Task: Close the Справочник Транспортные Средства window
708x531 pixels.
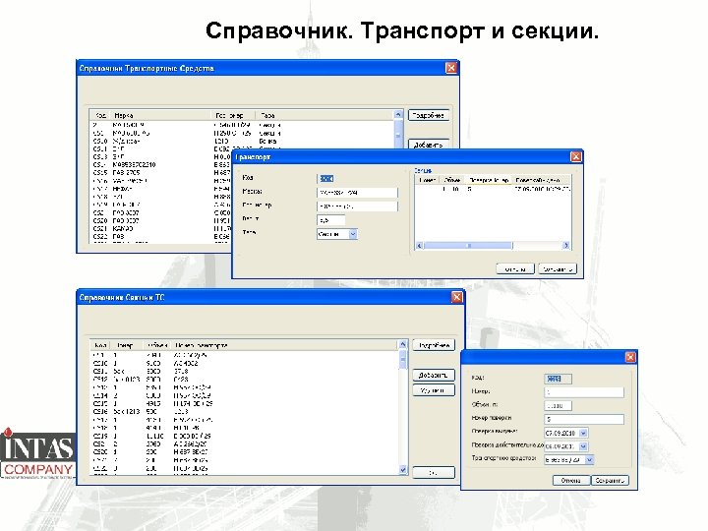Action: tap(450, 68)
